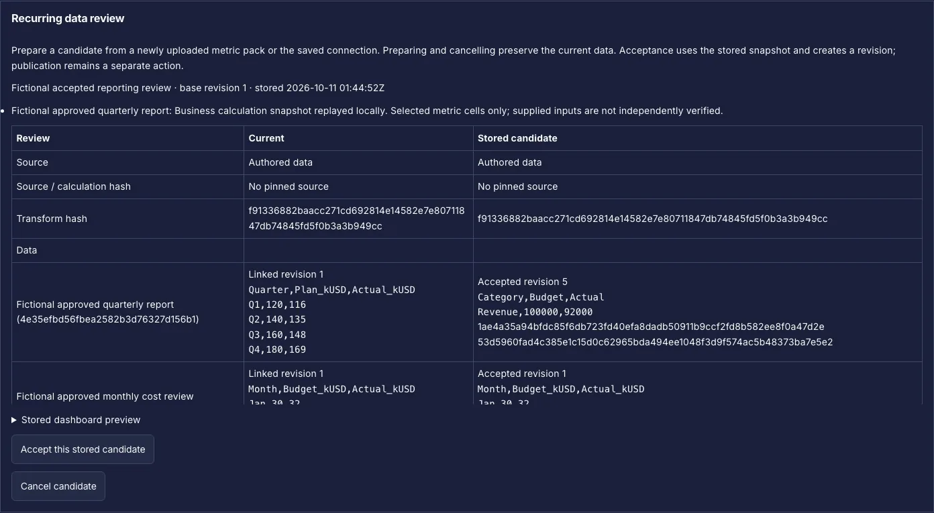Click the "Current" column header
Viewport: 934px width, 513px height.
266,138
